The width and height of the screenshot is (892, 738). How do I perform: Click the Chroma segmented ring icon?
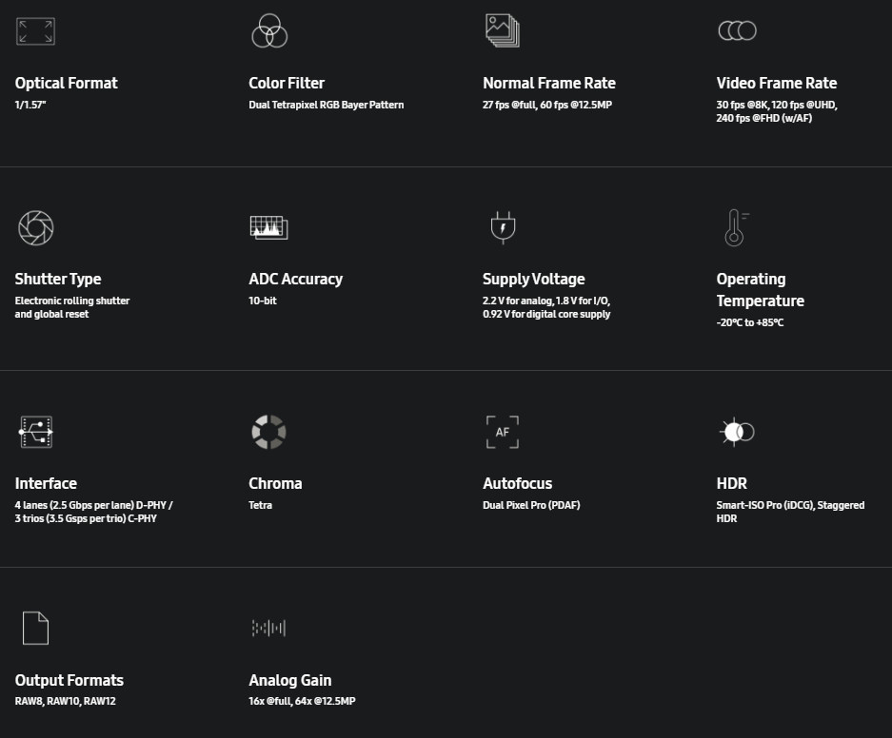pyautogui.click(x=268, y=432)
